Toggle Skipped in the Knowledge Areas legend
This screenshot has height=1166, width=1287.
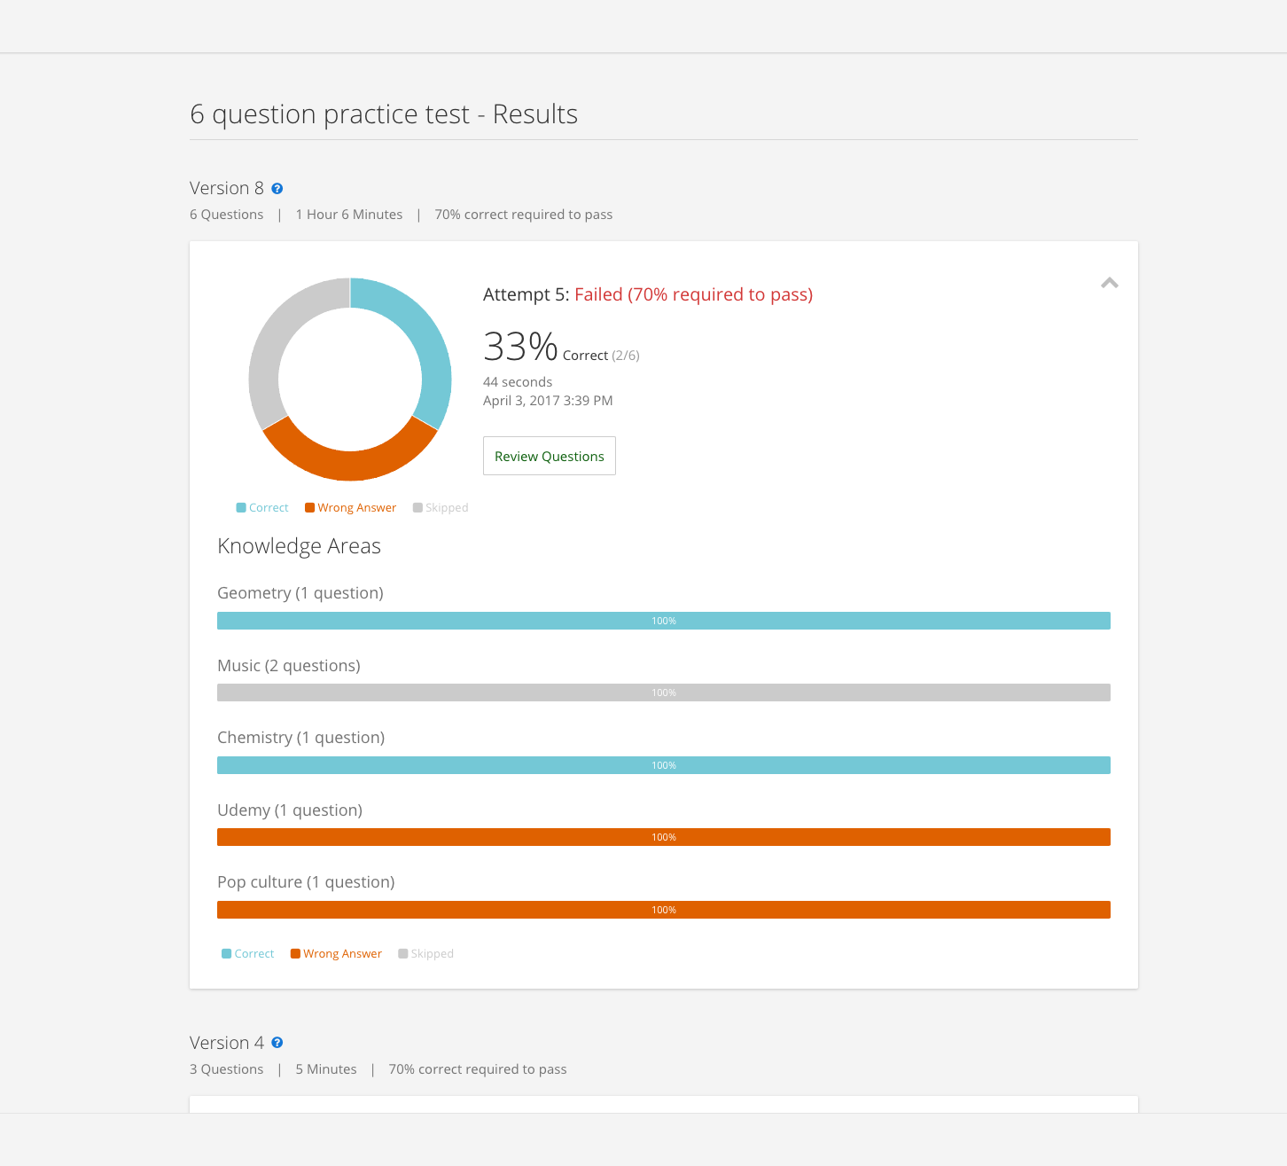426,954
